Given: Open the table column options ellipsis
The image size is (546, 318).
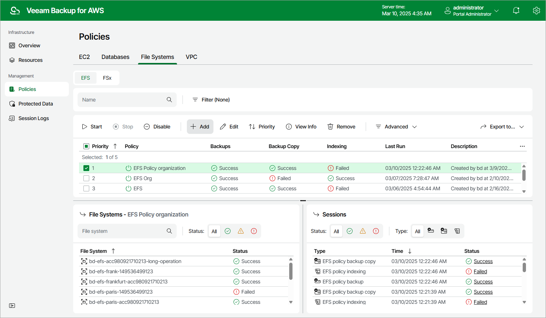Looking at the screenshot, I should click(522, 146).
